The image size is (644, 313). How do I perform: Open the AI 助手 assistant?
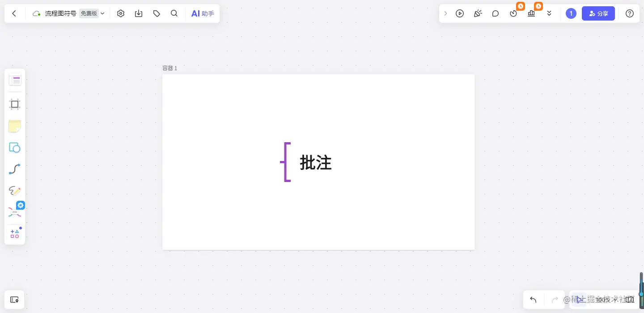[203, 13]
